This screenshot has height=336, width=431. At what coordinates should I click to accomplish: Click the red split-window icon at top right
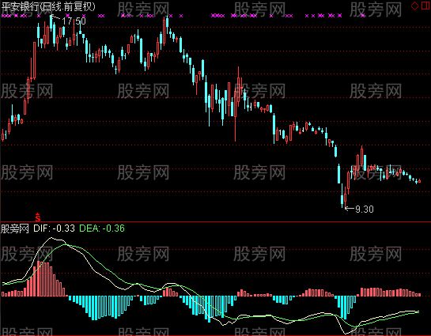click(x=426, y=6)
